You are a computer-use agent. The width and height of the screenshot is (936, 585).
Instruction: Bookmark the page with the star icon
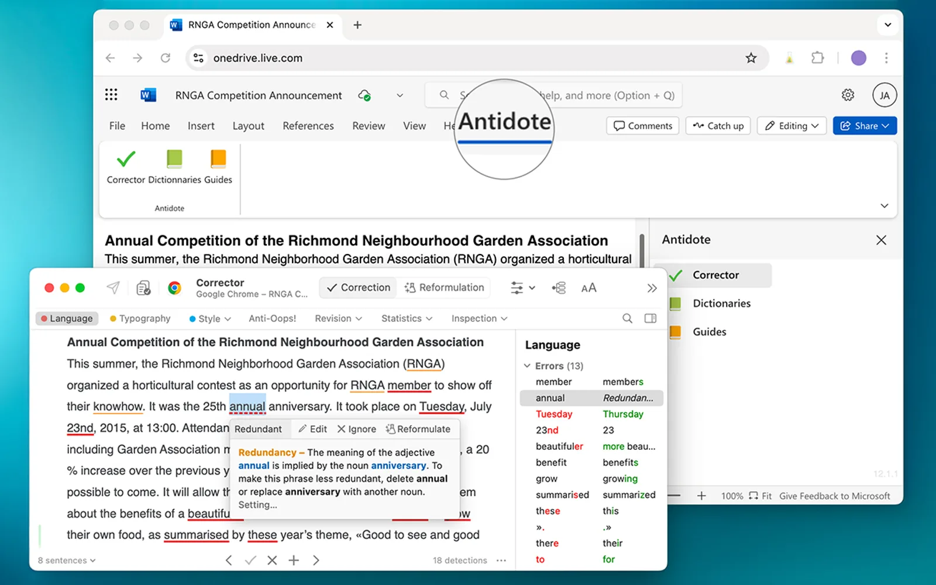[751, 58]
